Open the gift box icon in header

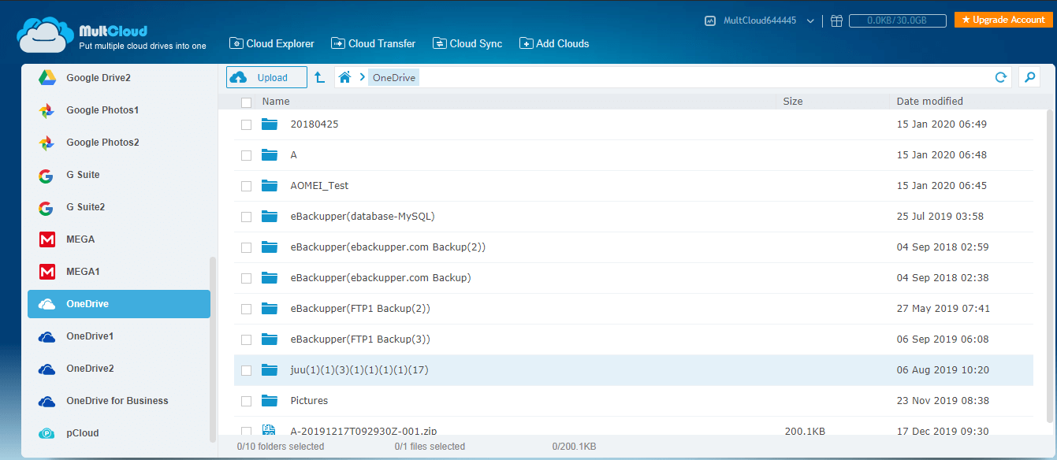pos(836,21)
